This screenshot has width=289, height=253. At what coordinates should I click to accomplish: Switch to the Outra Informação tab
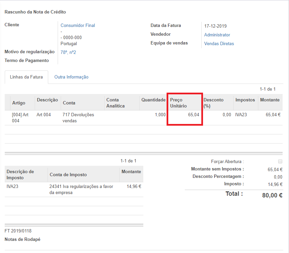click(71, 77)
